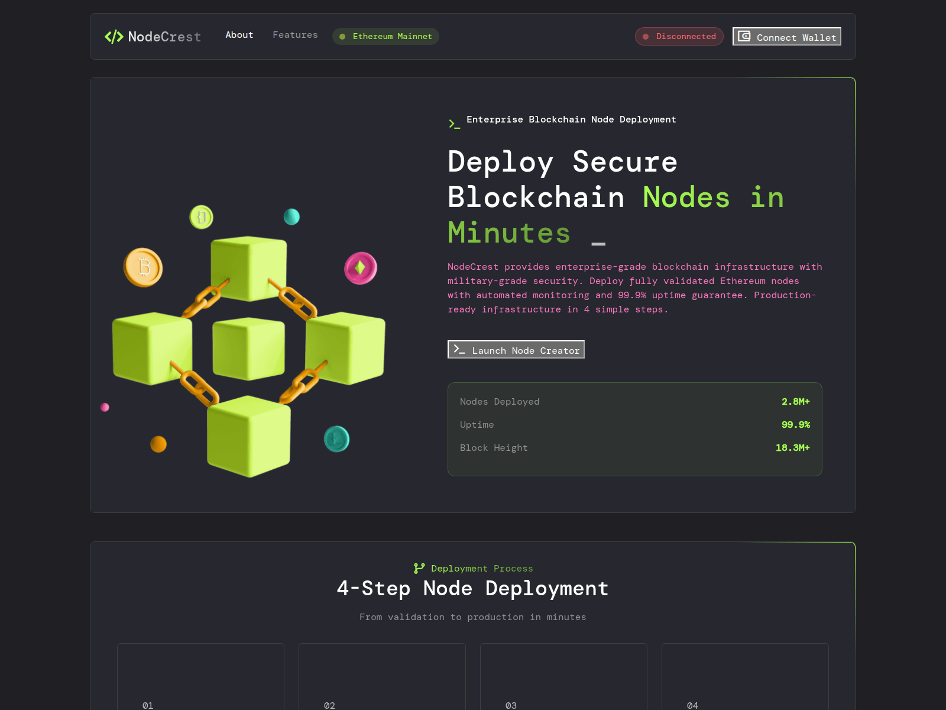Select step card 03
This screenshot has height=710, width=946.
[563, 677]
